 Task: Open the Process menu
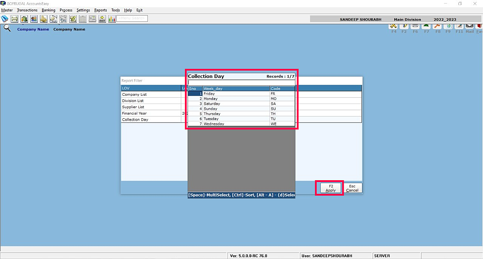[x=66, y=10]
